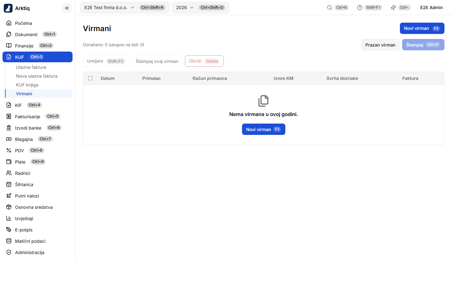The height and width of the screenshot is (283, 452).
Task: Open Matični podaci database icon
Action: click(x=9, y=241)
